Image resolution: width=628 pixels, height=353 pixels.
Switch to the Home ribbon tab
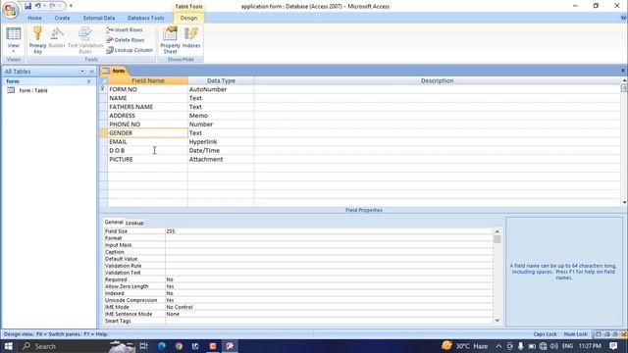point(34,18)
